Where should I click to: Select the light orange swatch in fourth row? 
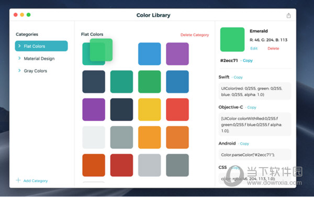pos(149,137)
